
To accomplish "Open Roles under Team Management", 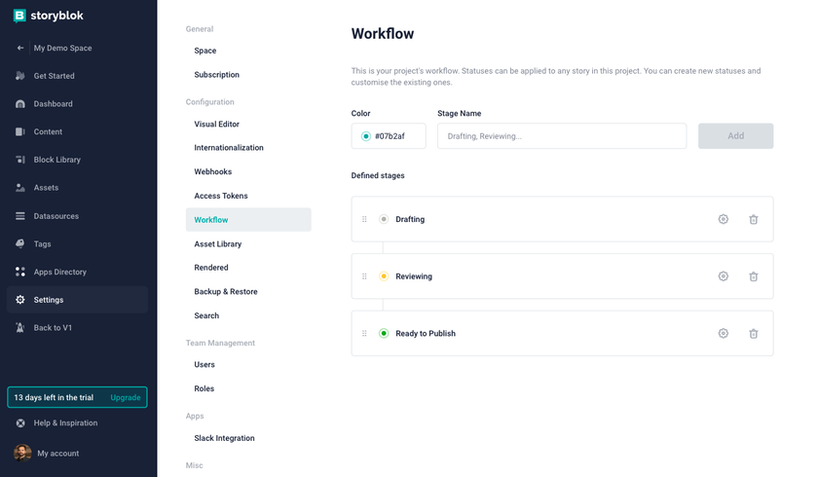I will pos(204,388).
